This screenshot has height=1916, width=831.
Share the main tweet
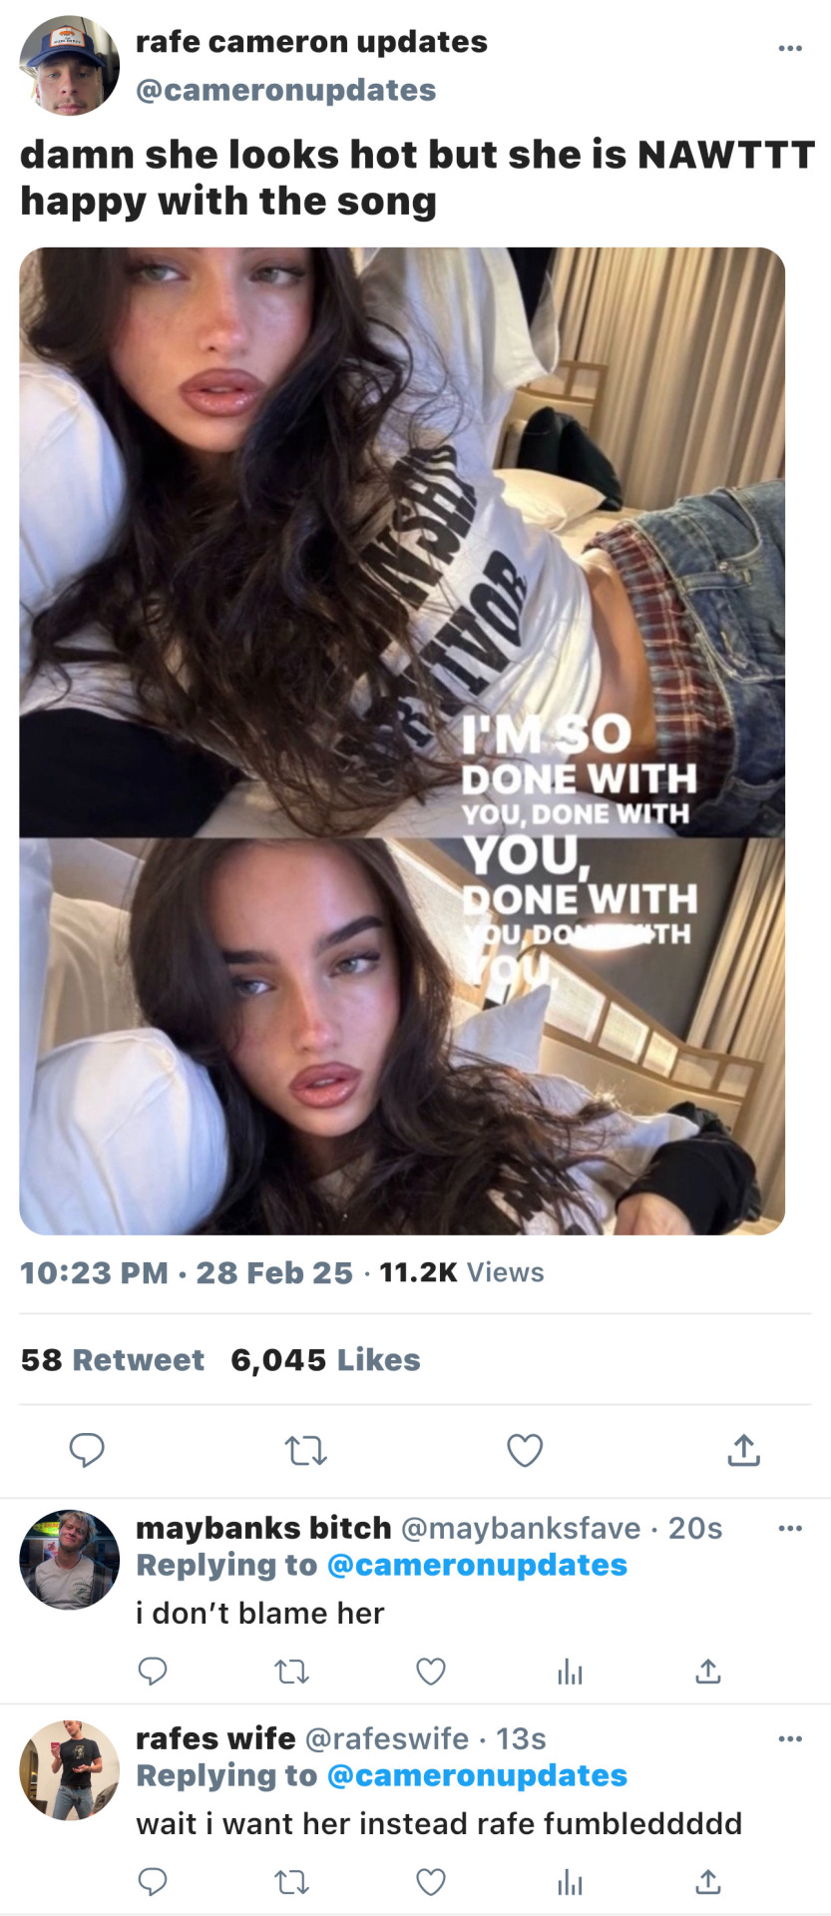743,1450
